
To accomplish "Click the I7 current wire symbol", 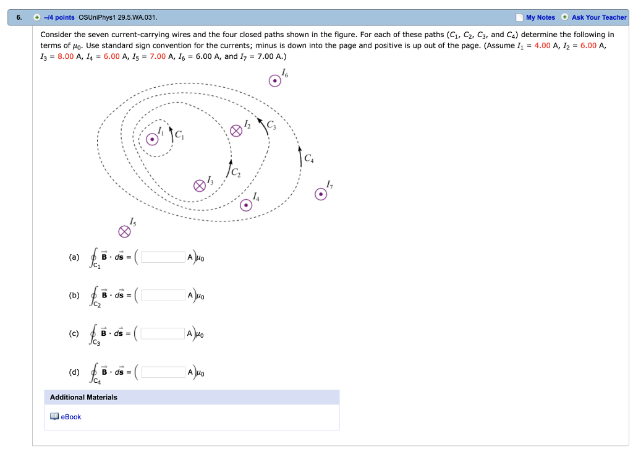I will (321, 194).
